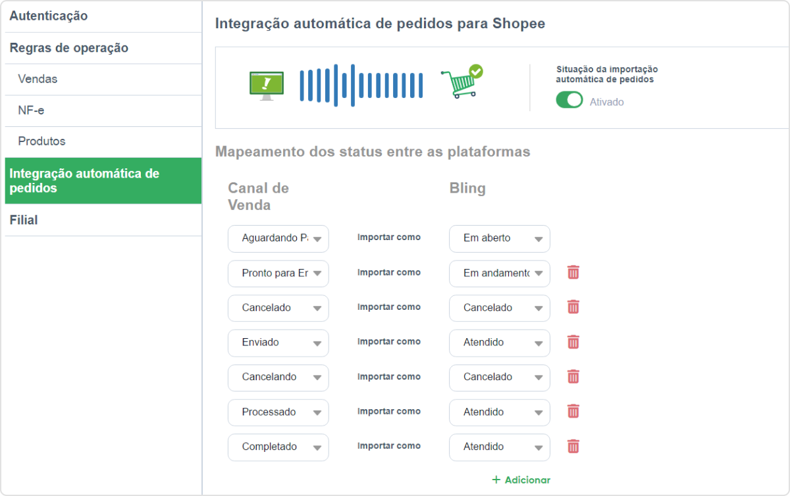The width and height of the screenshot is (790, 496).
Task: Open the Processado channel status dropdown
Action: [278, 412]
